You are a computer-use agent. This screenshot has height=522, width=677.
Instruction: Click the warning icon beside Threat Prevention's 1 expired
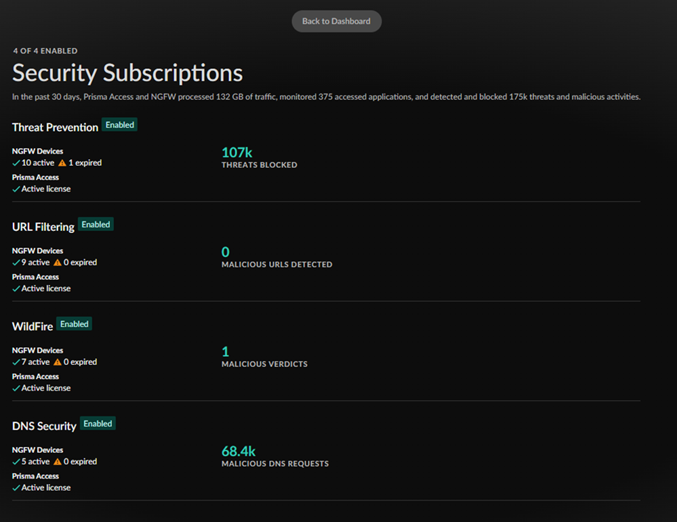(62, 163)
